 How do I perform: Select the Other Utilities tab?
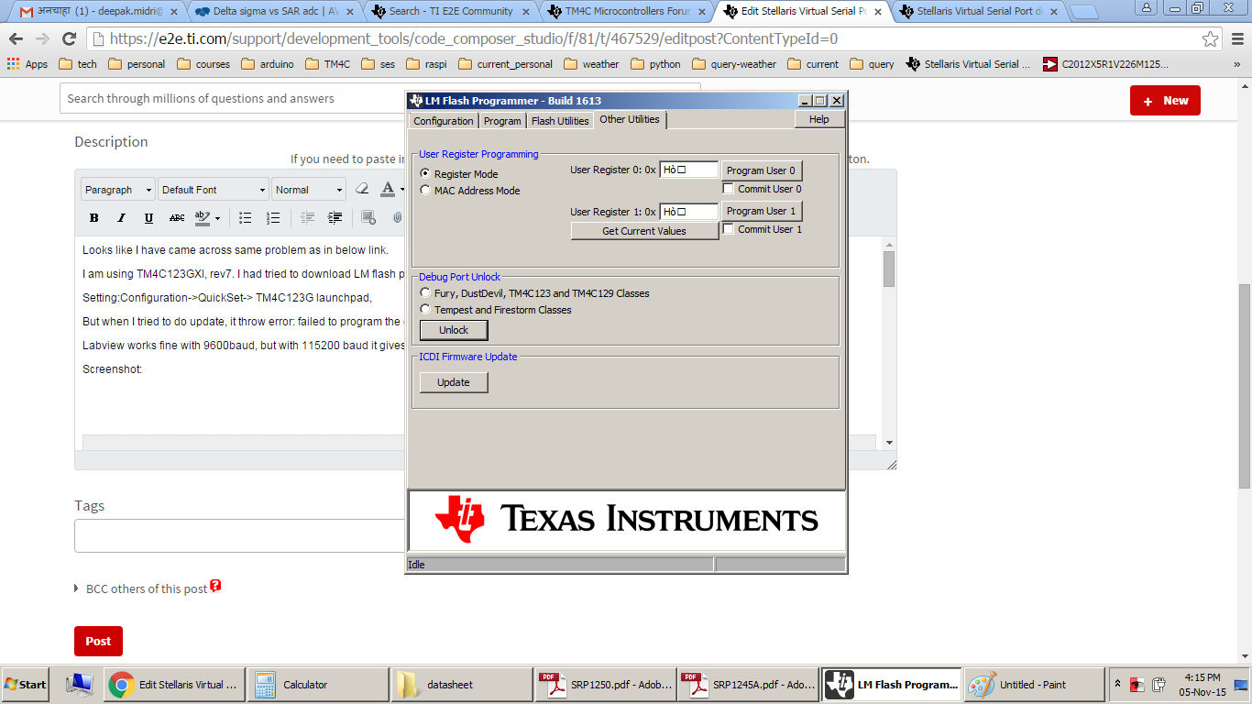click(630, 119)
